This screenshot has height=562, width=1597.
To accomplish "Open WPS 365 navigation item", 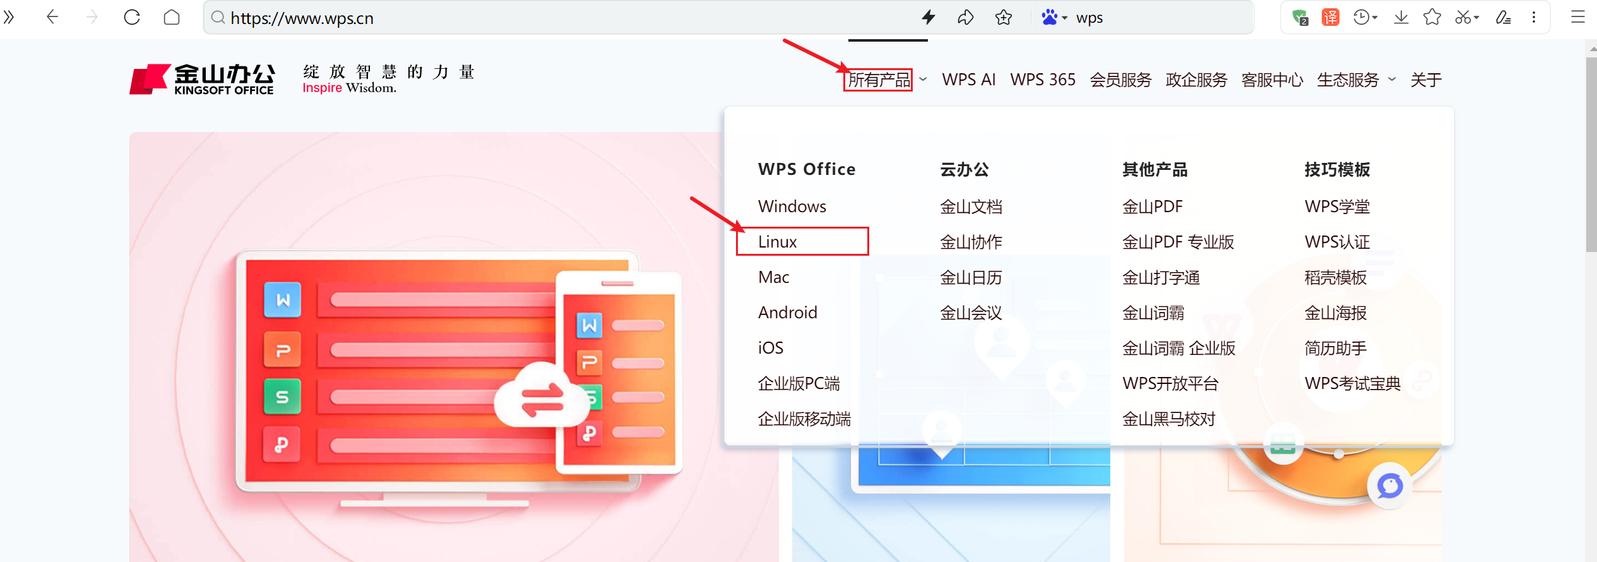I will pos(1043,80).
